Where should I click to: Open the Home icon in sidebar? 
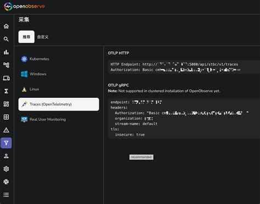click(6, 26)
